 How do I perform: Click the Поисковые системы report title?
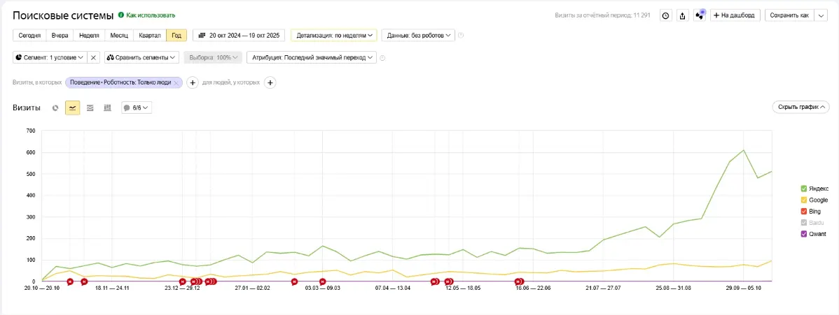(x=63, y=15)
